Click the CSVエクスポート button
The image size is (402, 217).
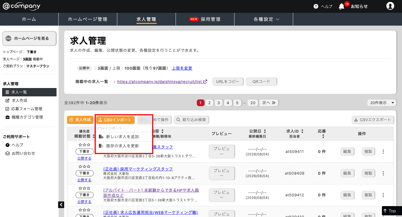[x=373, y=120]
